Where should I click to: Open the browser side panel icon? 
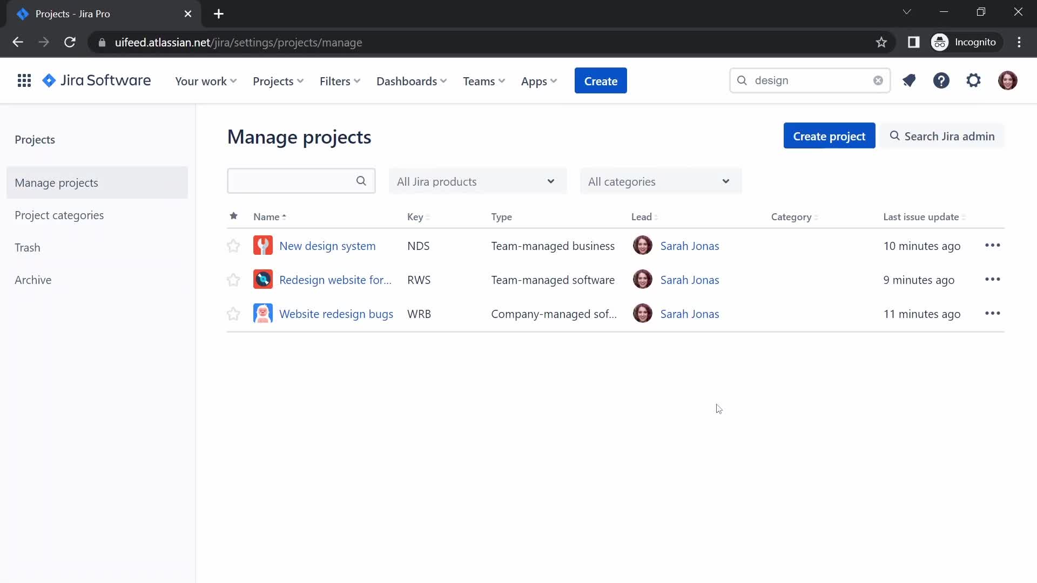coord(913,42)
